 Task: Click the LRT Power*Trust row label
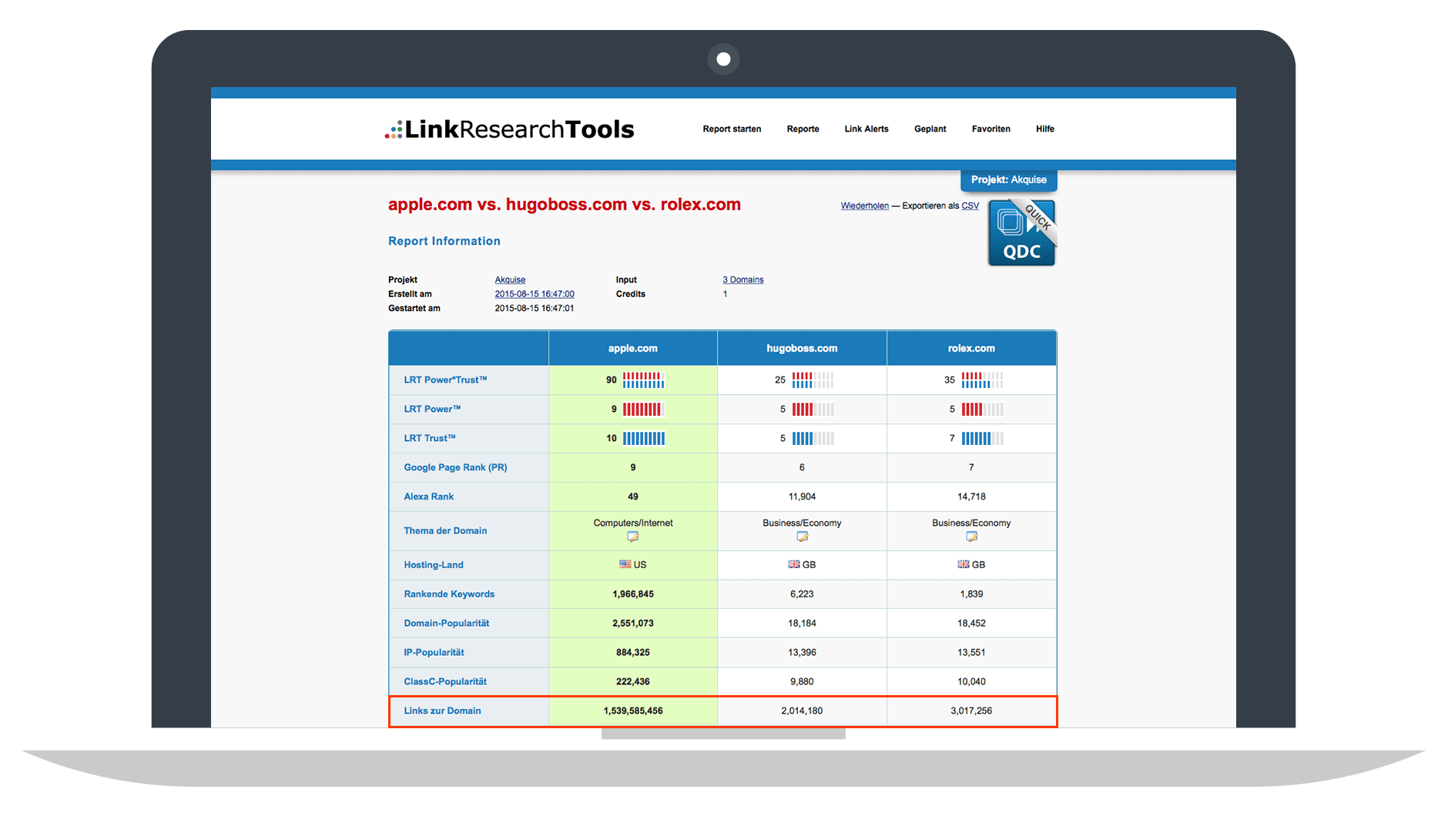pos(445,380)
